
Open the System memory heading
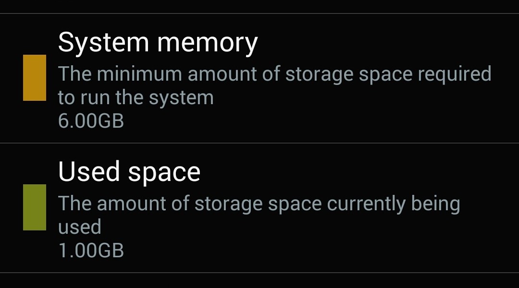(x=158, y=42)
